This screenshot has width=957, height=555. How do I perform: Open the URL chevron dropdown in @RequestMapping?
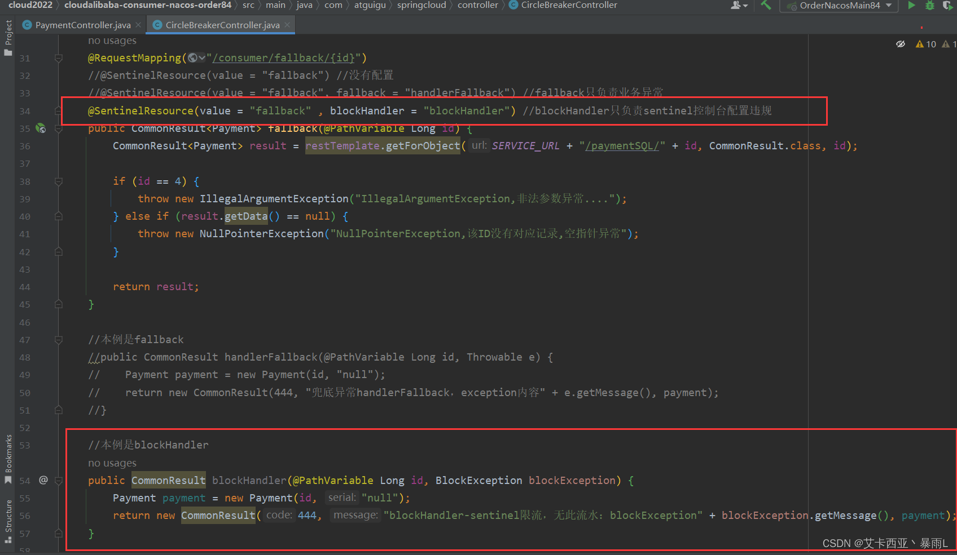point(202,58)
